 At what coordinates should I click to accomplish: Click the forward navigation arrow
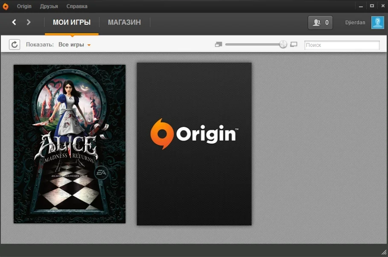(28, 22)
